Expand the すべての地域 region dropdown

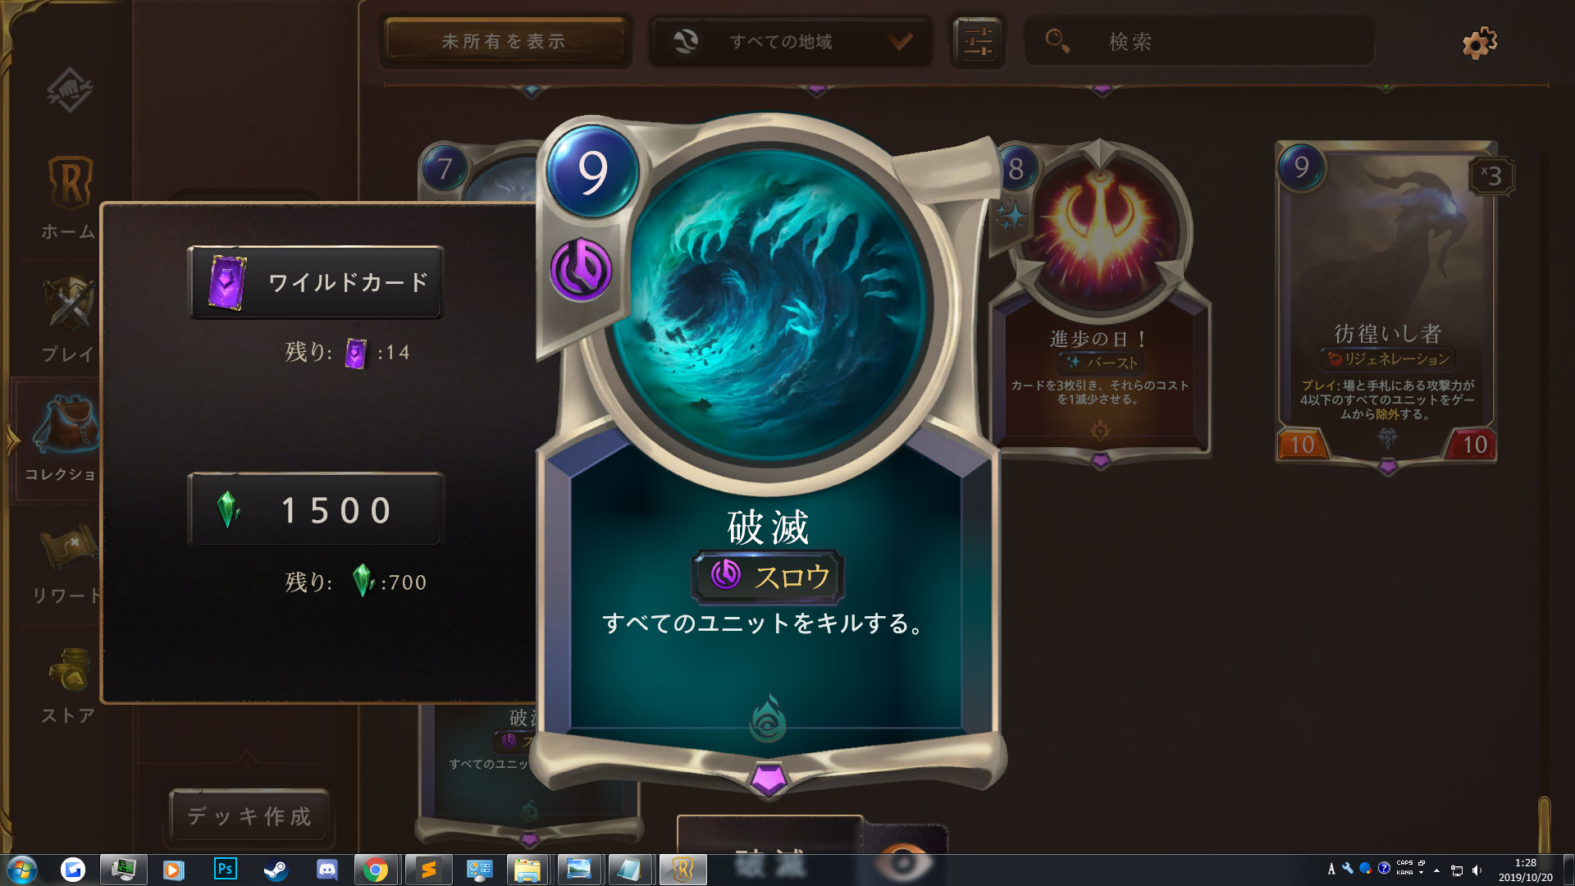[x=791, y=41]
